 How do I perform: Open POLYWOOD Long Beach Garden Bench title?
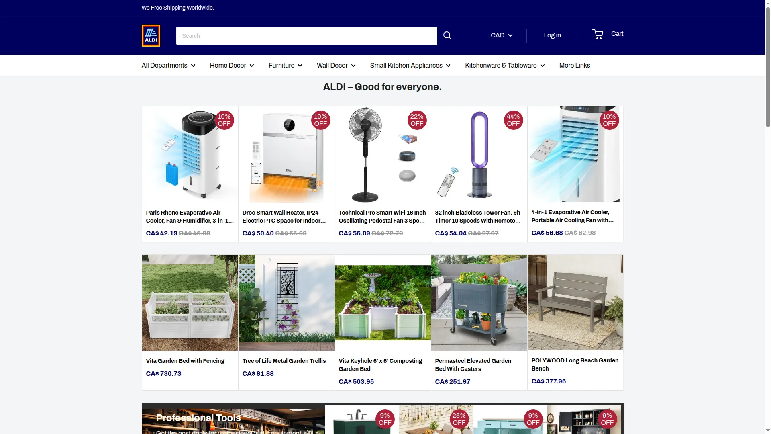click(x=575, y=364)
